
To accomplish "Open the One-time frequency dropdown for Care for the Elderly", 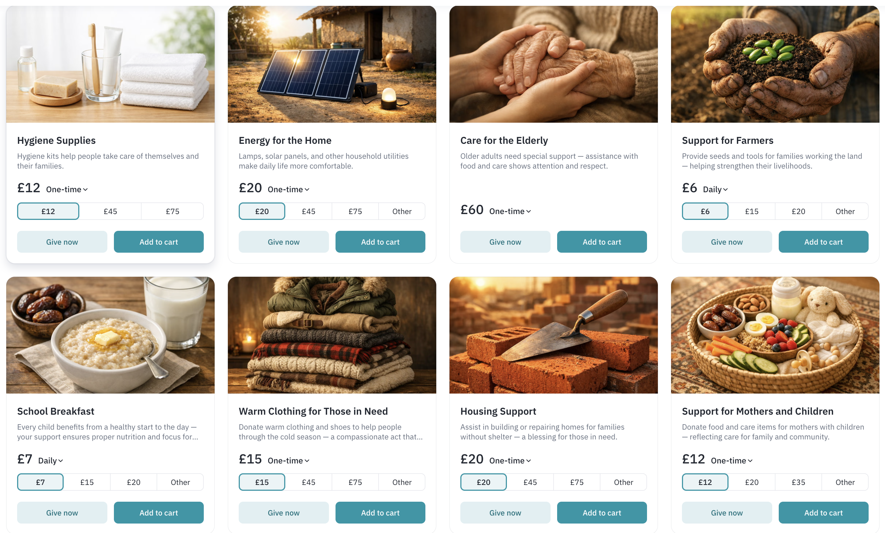I will tap(510, 211).
